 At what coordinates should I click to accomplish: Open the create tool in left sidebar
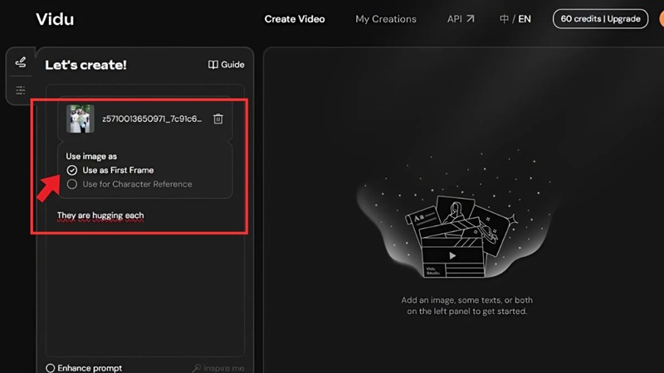(x=21, y=63)
